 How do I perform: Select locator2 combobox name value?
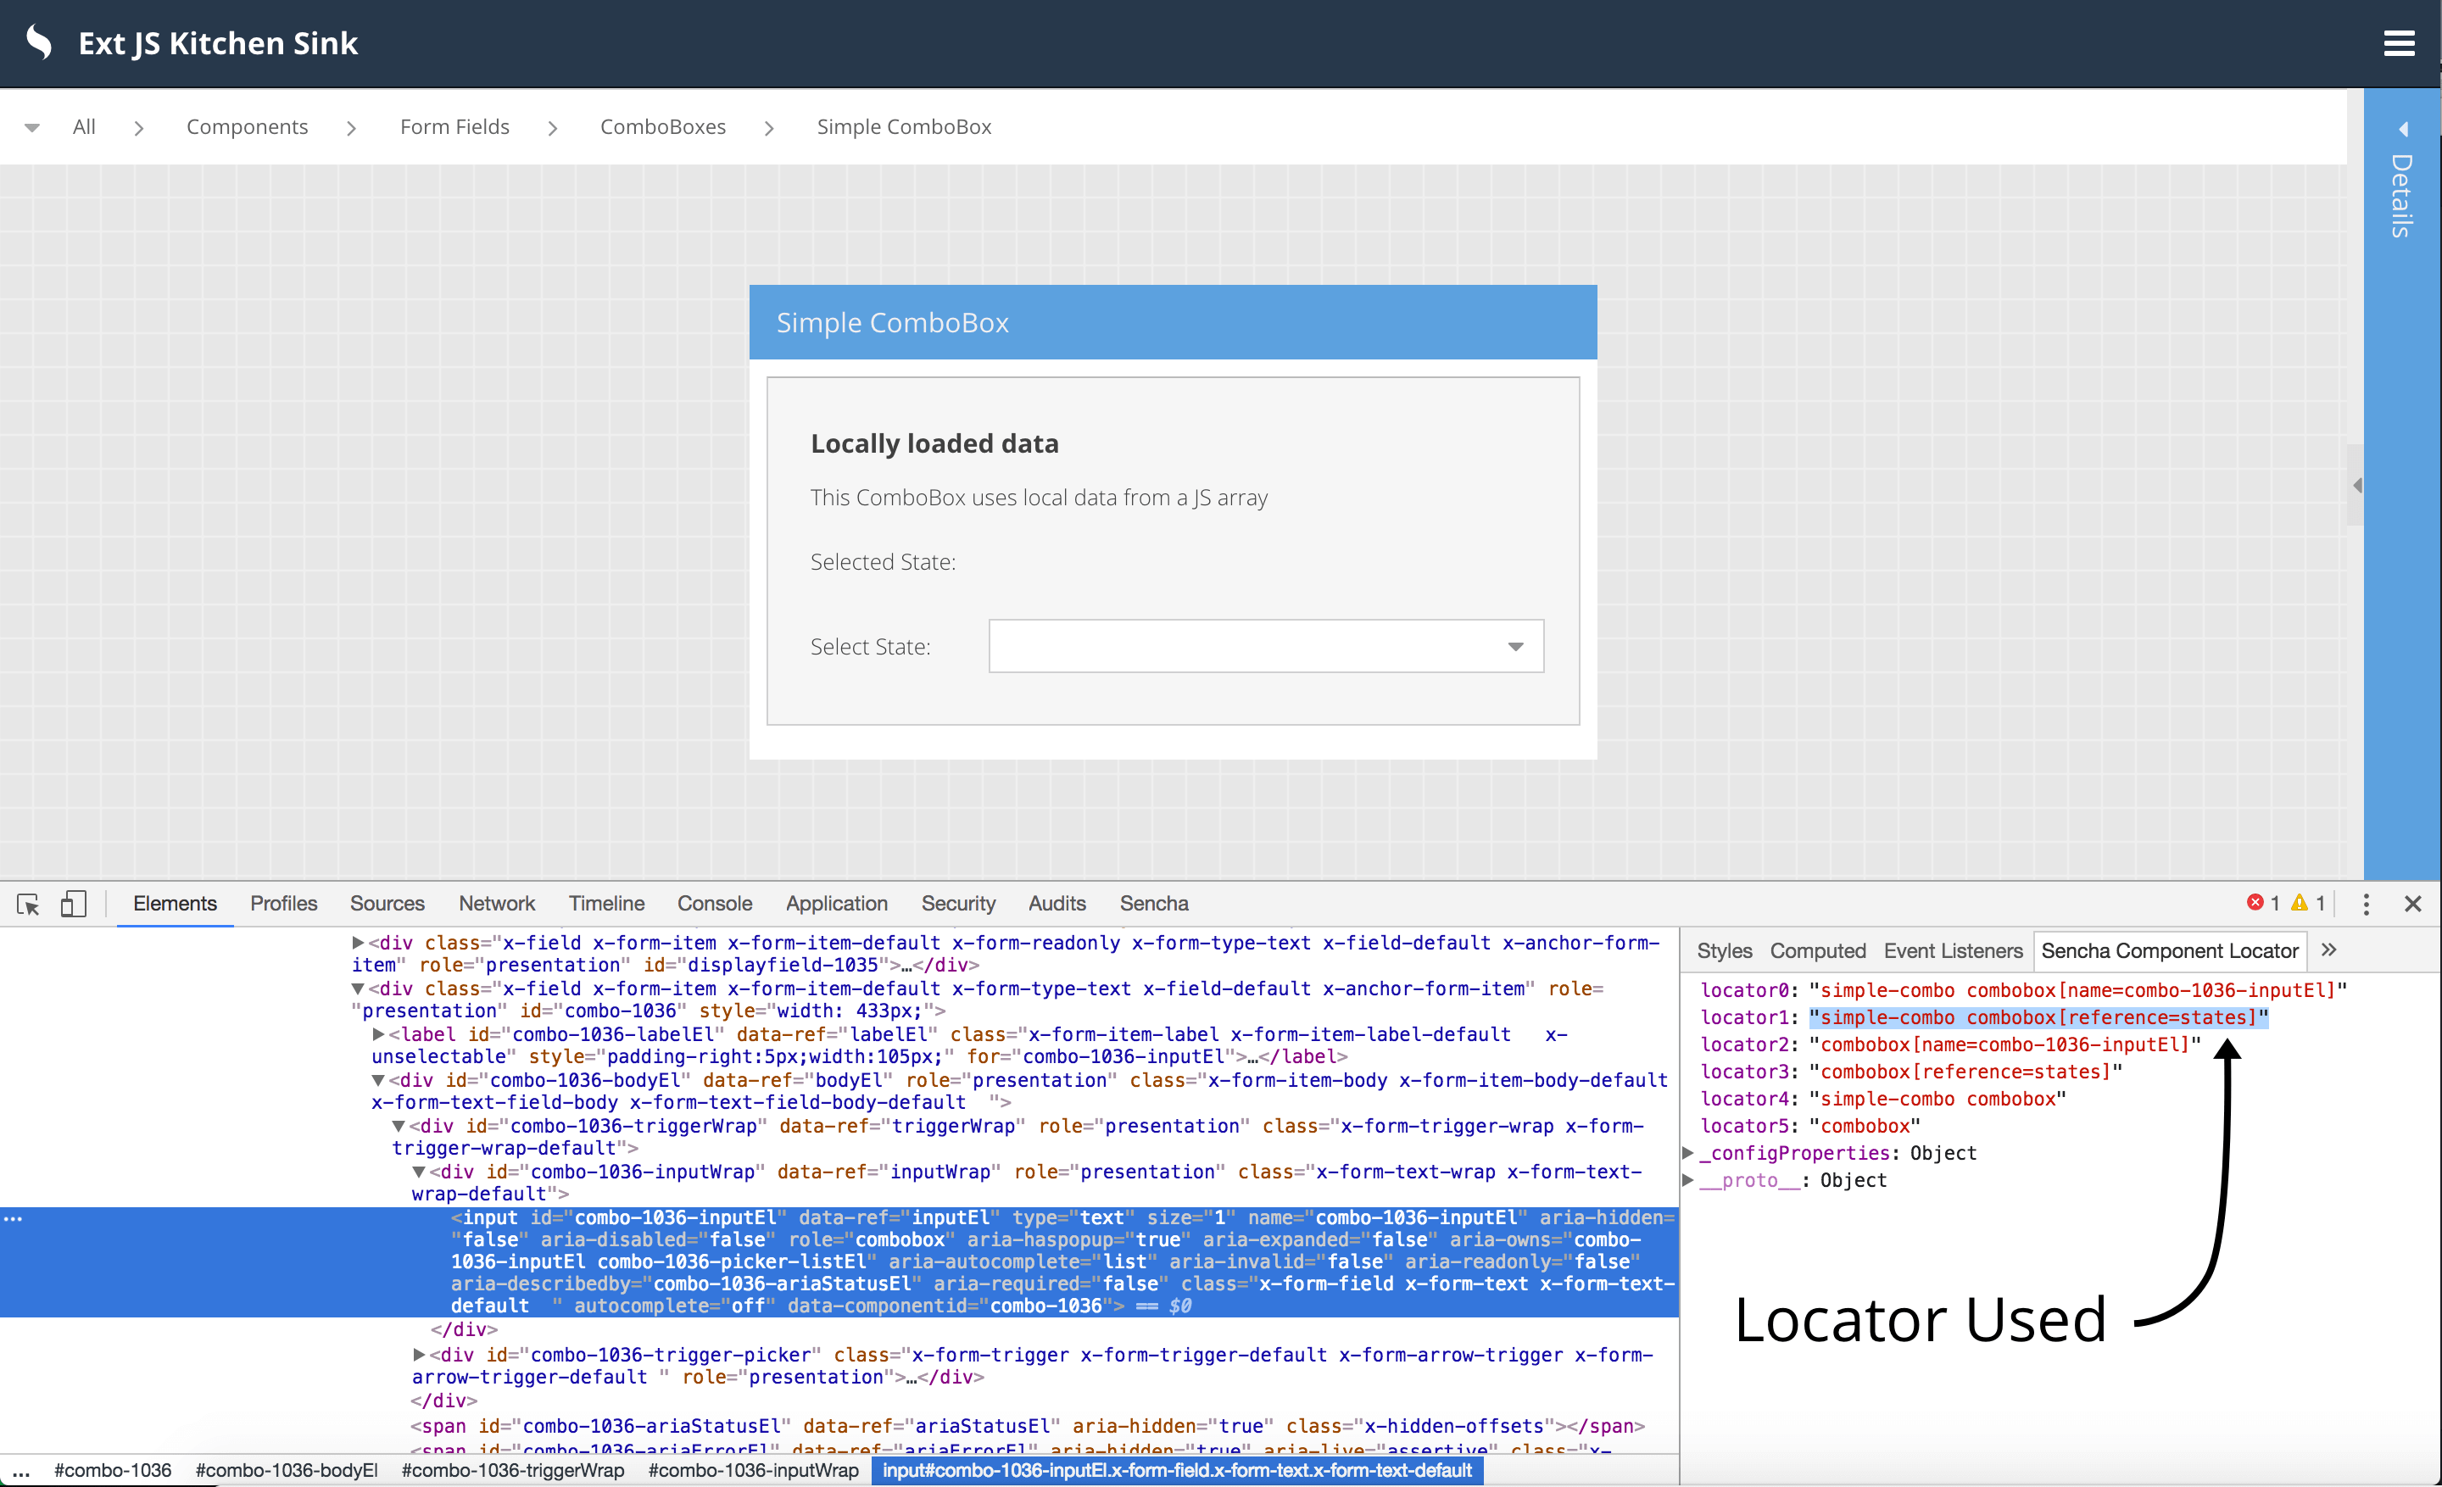tap(2005, 1044)
